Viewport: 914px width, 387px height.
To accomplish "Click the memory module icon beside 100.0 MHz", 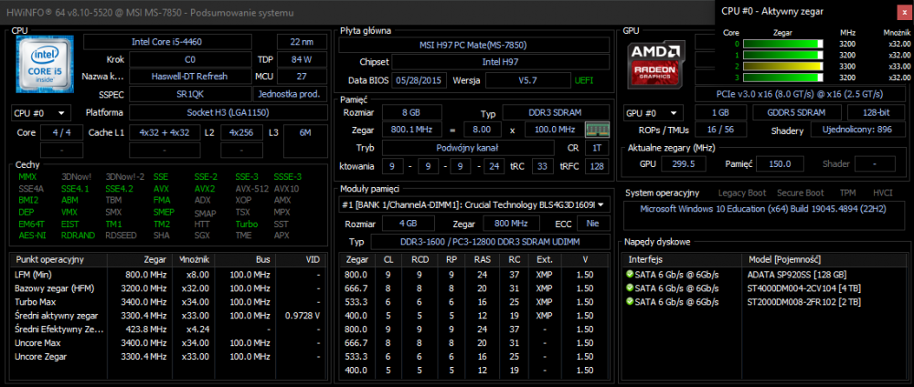I will 596,130.
